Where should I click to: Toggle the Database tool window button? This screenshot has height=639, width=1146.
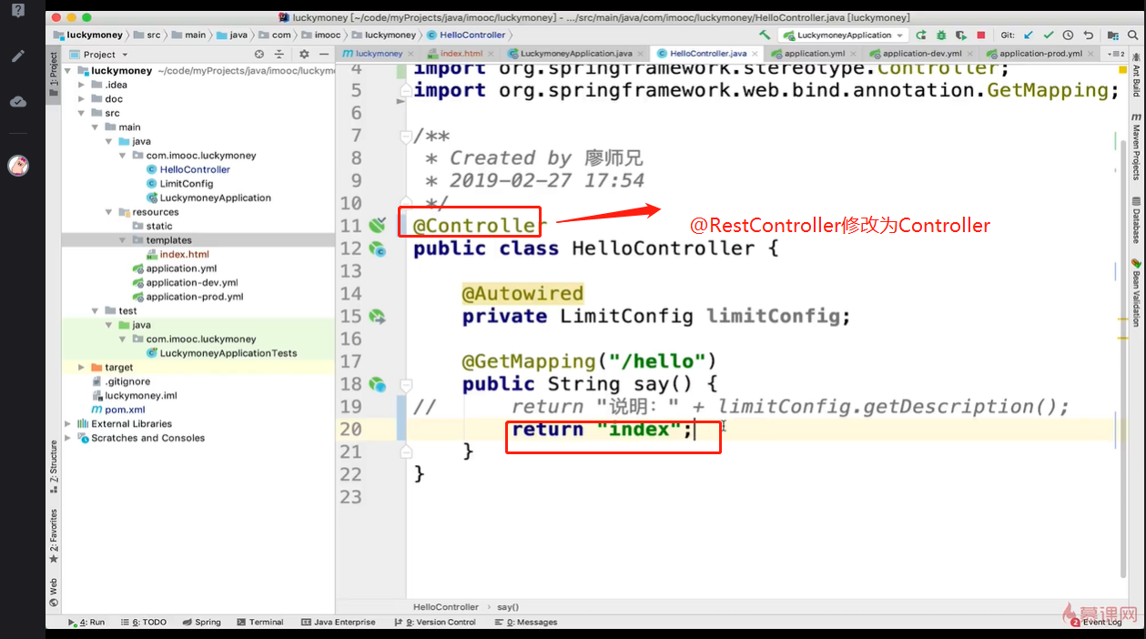click(1136, 220)
